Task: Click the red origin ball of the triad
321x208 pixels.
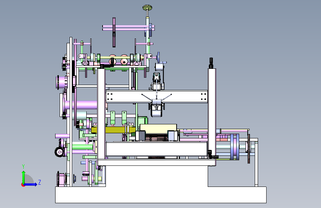Action: tap(23, 185)
